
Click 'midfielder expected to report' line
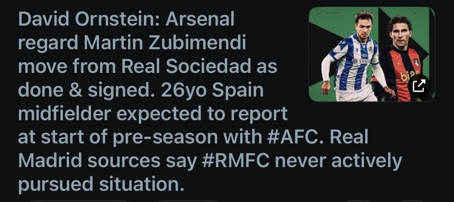coord(153,113)
